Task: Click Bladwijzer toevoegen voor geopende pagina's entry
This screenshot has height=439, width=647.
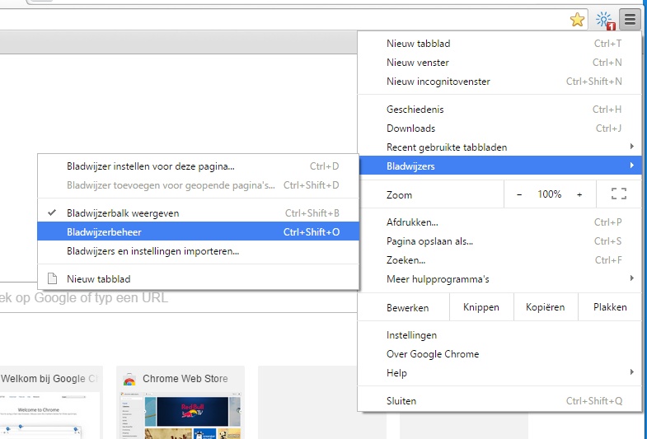Action: pyautogui.click(x=199, y=185)
